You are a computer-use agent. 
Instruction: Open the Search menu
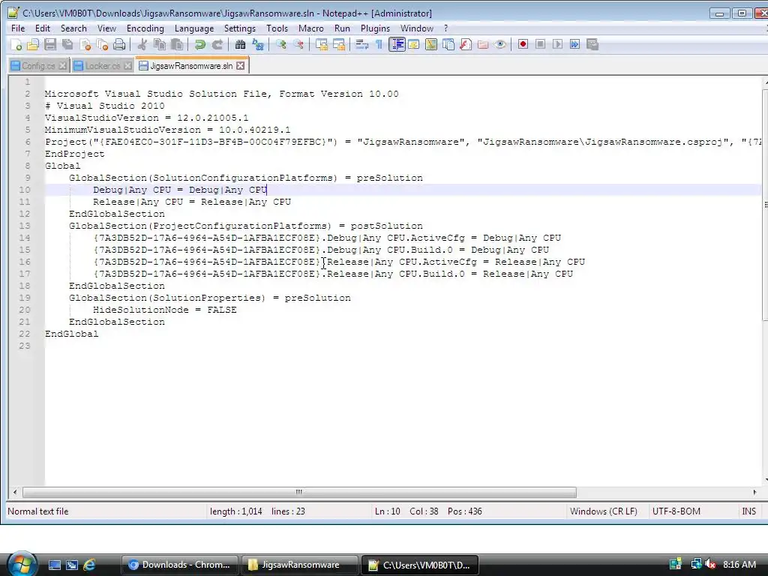coord(73,28)
